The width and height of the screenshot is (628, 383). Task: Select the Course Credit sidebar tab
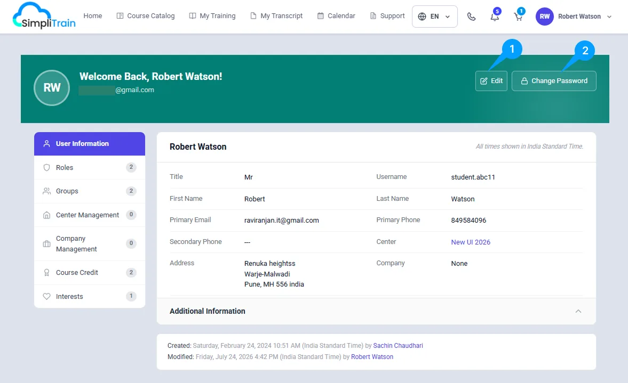pos(90,273)
